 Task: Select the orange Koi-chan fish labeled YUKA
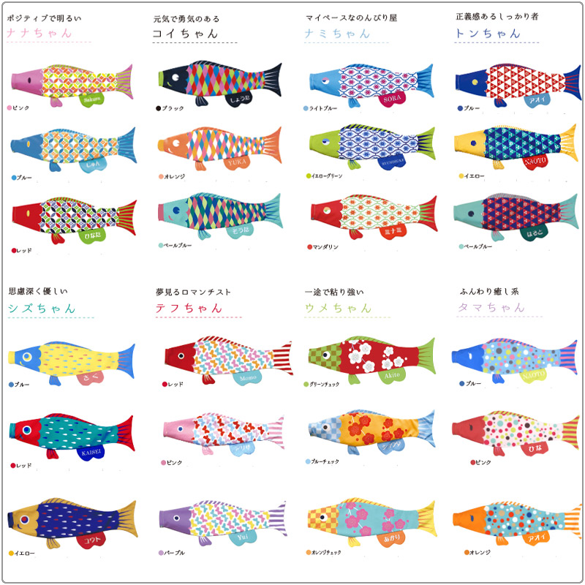[220, 148]
